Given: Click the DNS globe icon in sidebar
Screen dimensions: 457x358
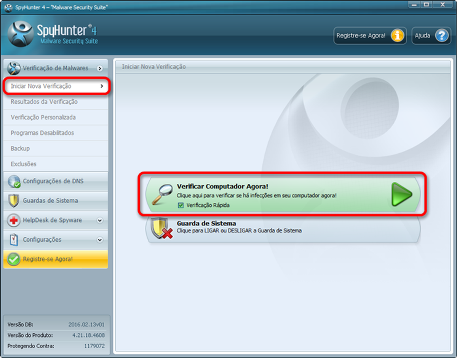Looking at the screenshot, I should tap(14, 181).
